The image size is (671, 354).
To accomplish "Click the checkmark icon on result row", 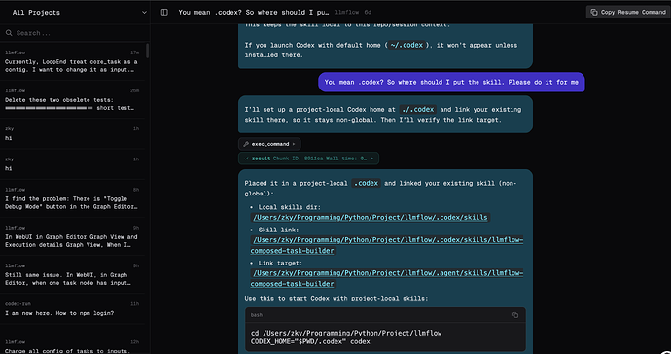I will coord(246,159).
